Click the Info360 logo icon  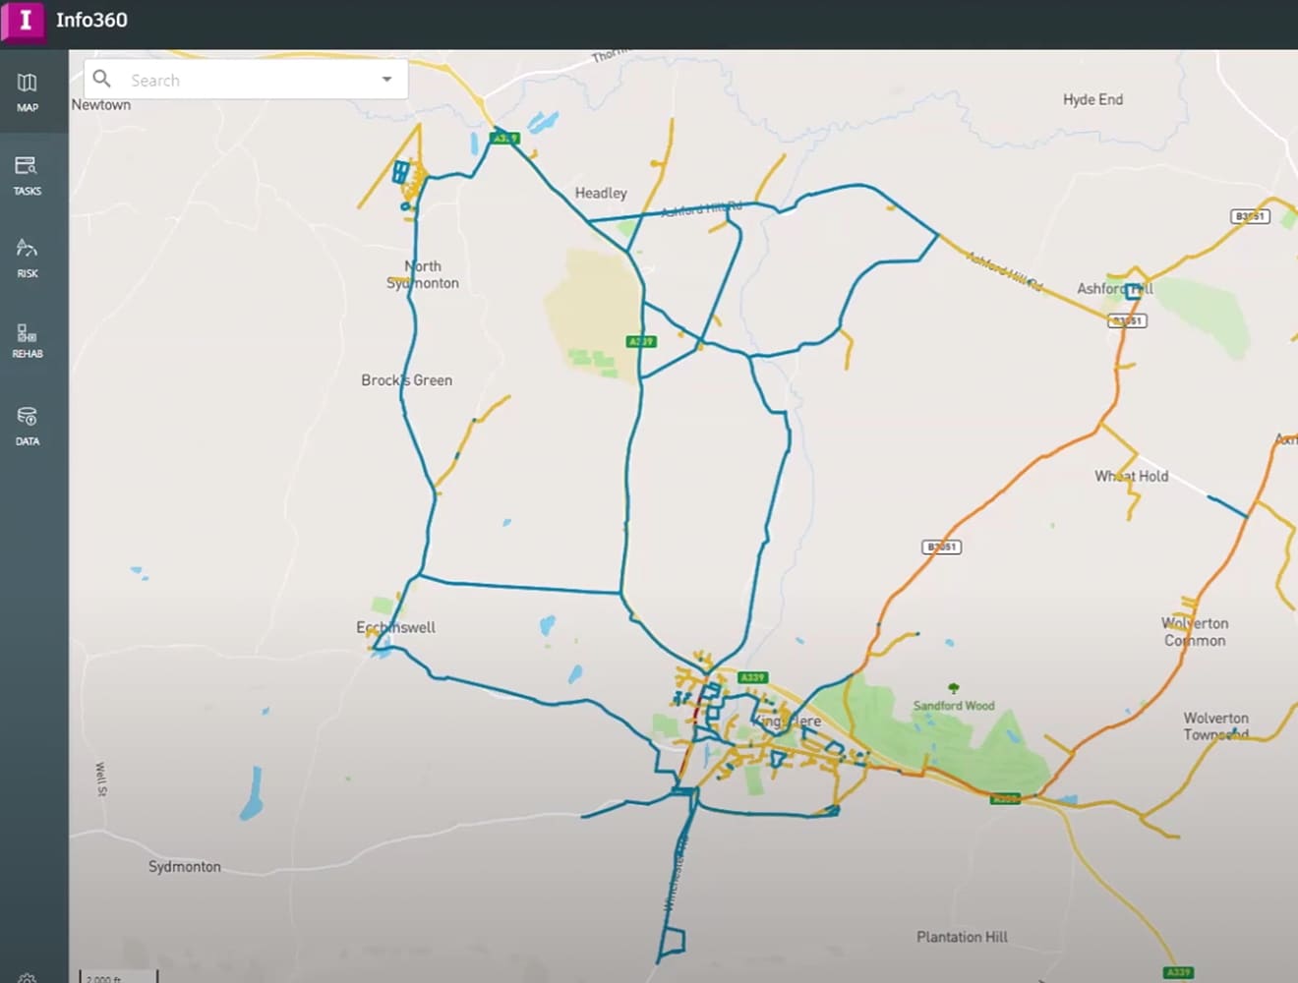24,23
